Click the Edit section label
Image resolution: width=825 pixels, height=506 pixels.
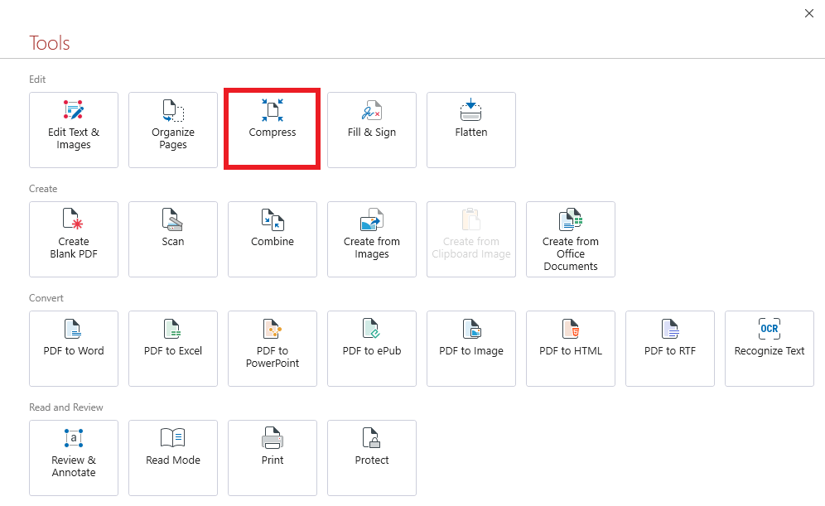(37, 80)
